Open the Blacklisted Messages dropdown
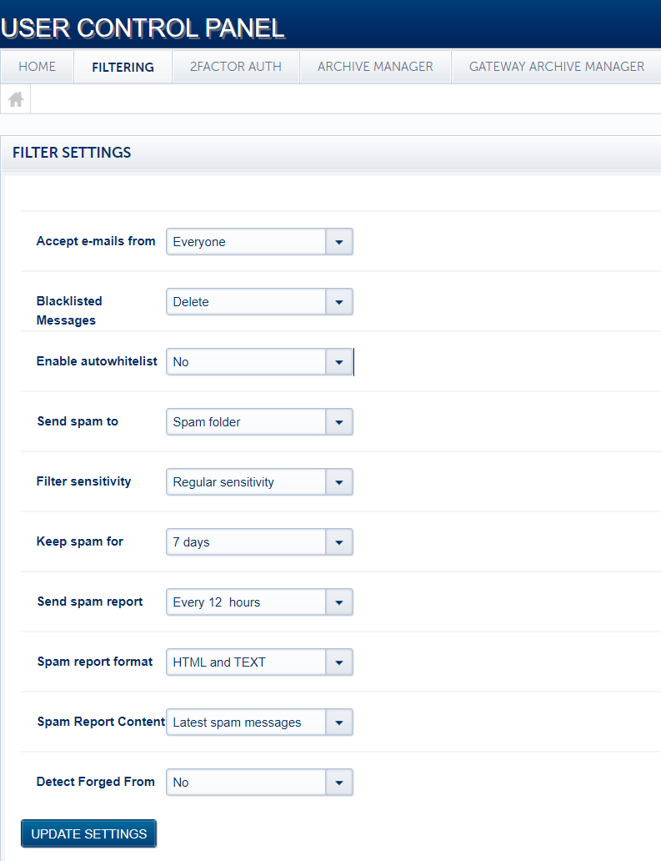Screen dimensions: 661x861 338,301
